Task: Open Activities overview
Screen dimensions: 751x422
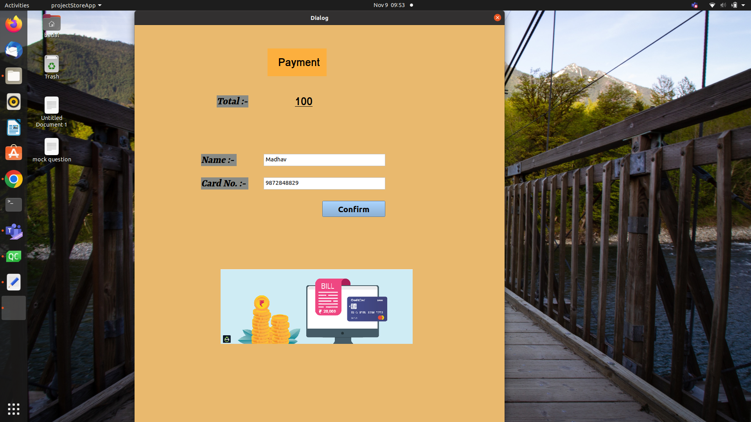Action: pyautogui.click(x=17, y=5)
